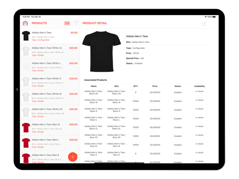This screenshot has width=239, height=179.
Task: Tap the large black t-shirt product image
Action: tap(102, 51)
